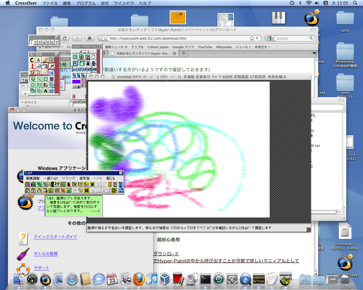Click the browser address field
This screenshot has height=290, width=363.
(170, 38)
